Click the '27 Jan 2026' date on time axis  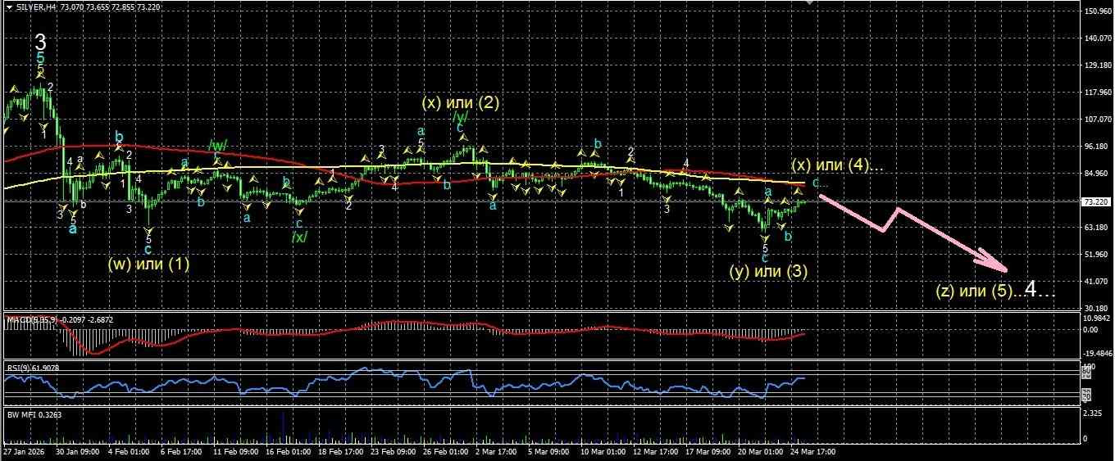tap(24, 451)
